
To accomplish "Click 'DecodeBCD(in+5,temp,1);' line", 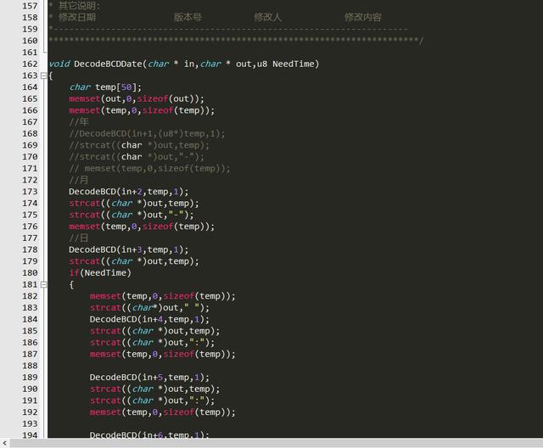I will (x=149, y=377).
